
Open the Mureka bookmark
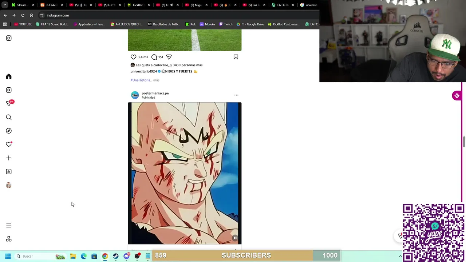[207, 24]
